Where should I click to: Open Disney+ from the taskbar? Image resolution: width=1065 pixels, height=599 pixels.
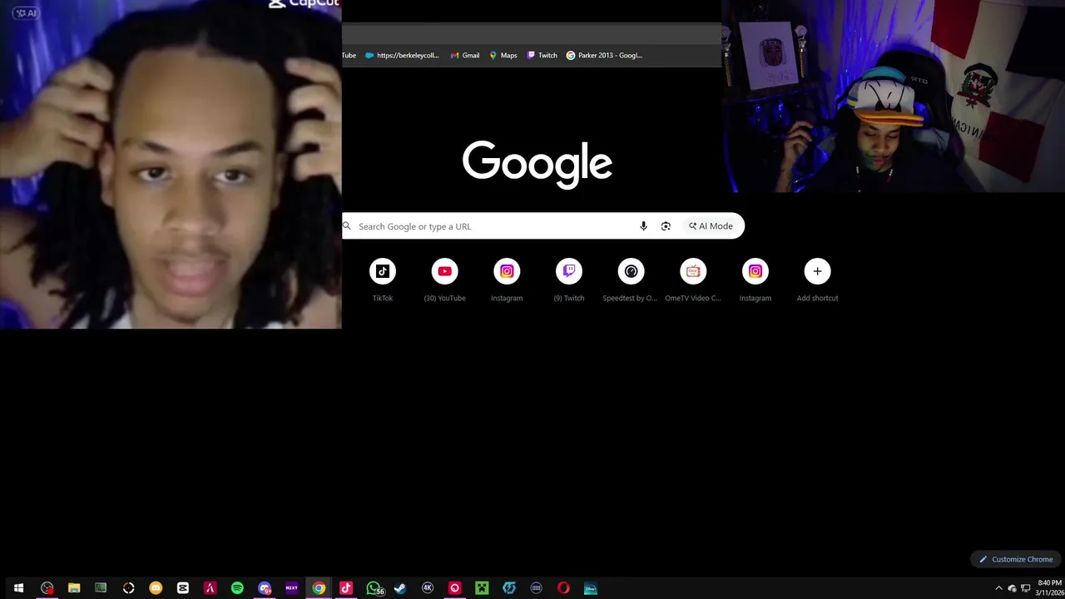click(591, 588)
